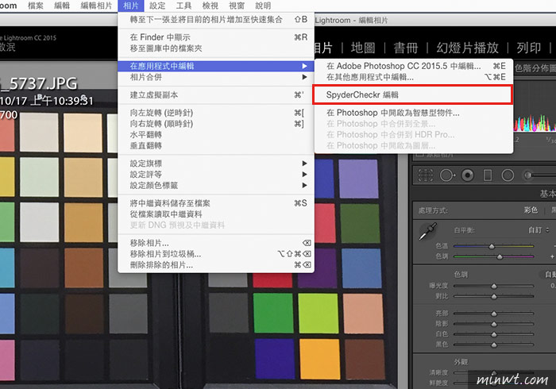This screenshot has height=389, width=556.
Task: Switch to the 書冊 module
Action: (406, 48)
